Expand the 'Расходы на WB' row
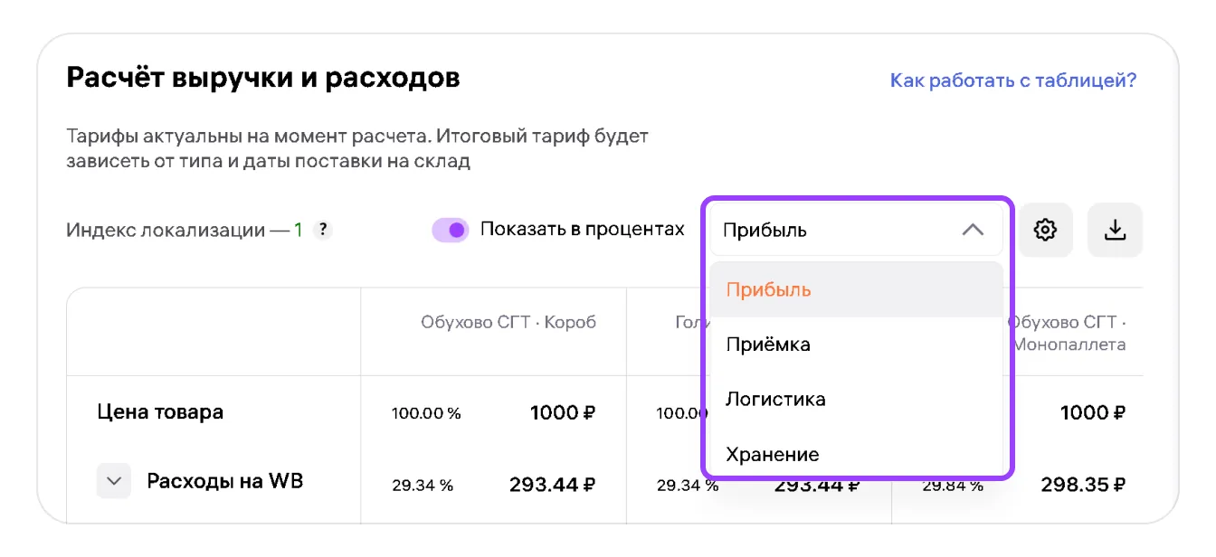1216x557 pixels. [114, 481]
